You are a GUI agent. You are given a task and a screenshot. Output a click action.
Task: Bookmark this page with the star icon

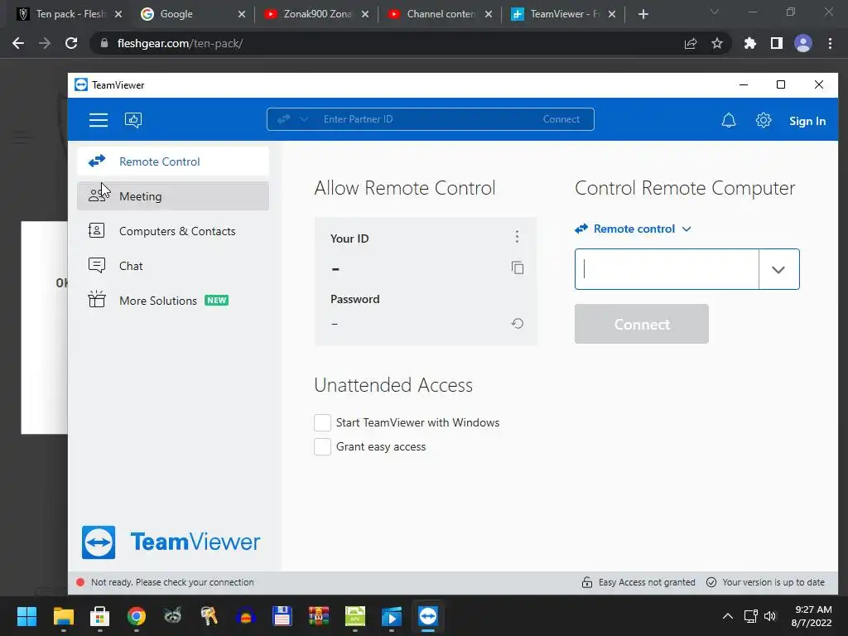click(716, 43)
